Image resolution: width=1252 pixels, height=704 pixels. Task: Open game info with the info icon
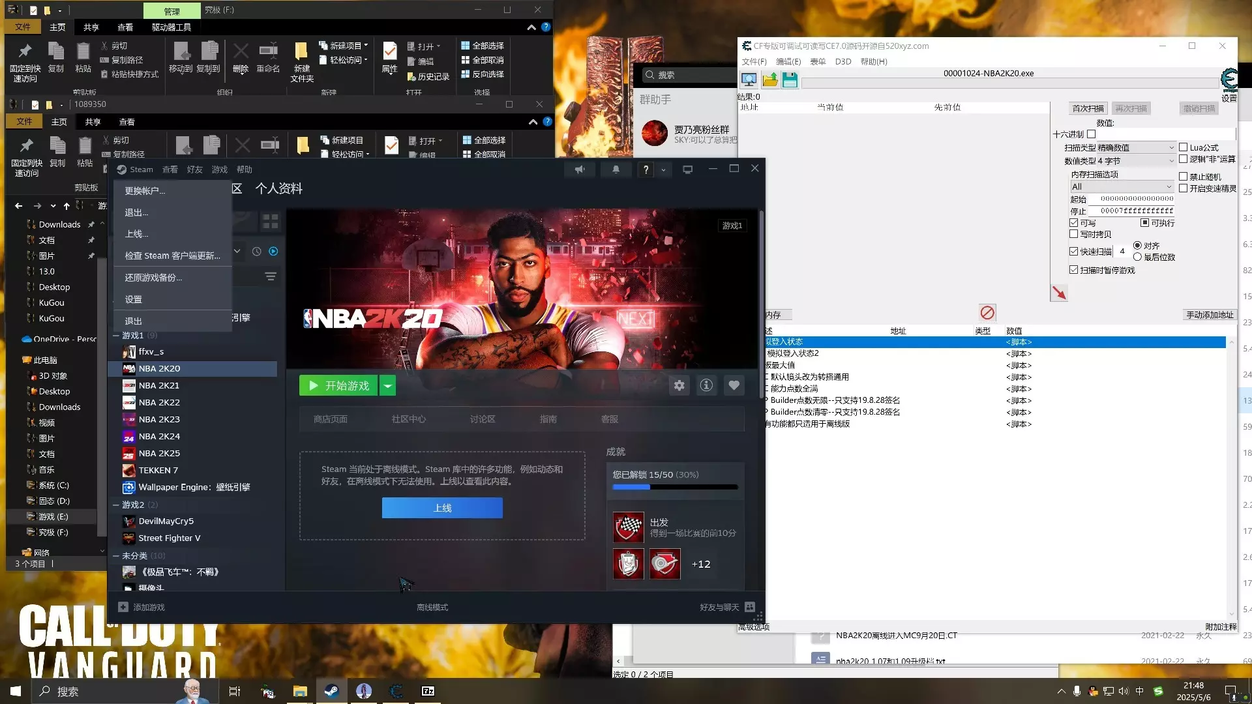pyautogui.click(x=706, y=385)
